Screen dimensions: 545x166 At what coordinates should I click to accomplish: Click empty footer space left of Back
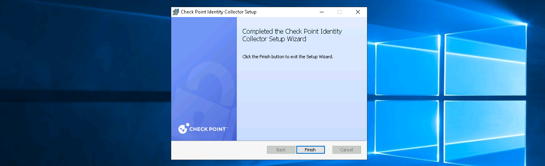[218, 150]
